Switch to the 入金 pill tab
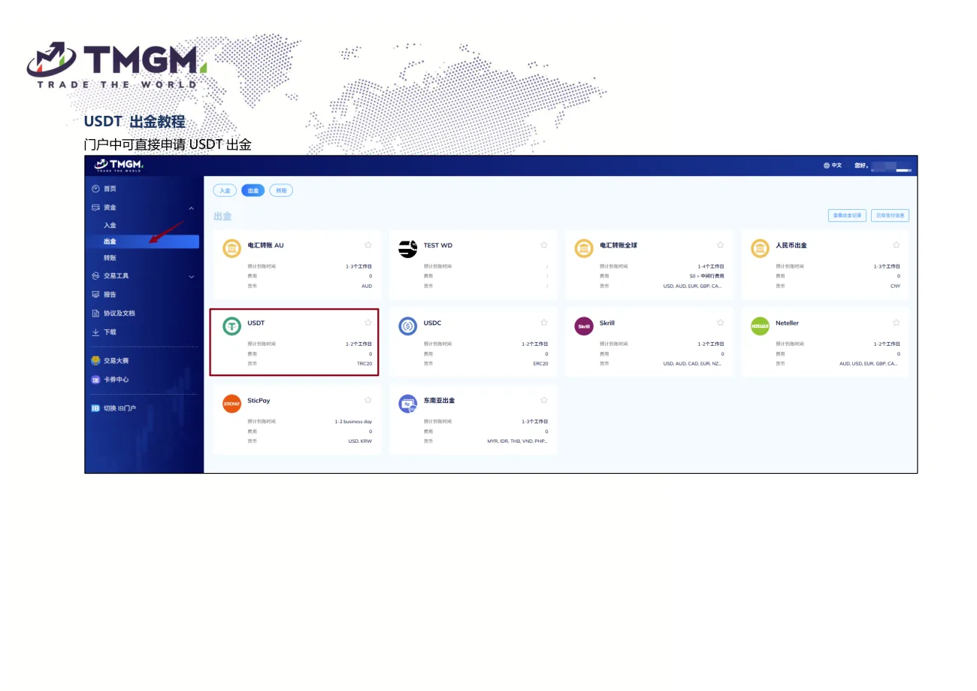The height and width of the screenshot is (691, 977). pyautogui.click(x=225, y=191)
